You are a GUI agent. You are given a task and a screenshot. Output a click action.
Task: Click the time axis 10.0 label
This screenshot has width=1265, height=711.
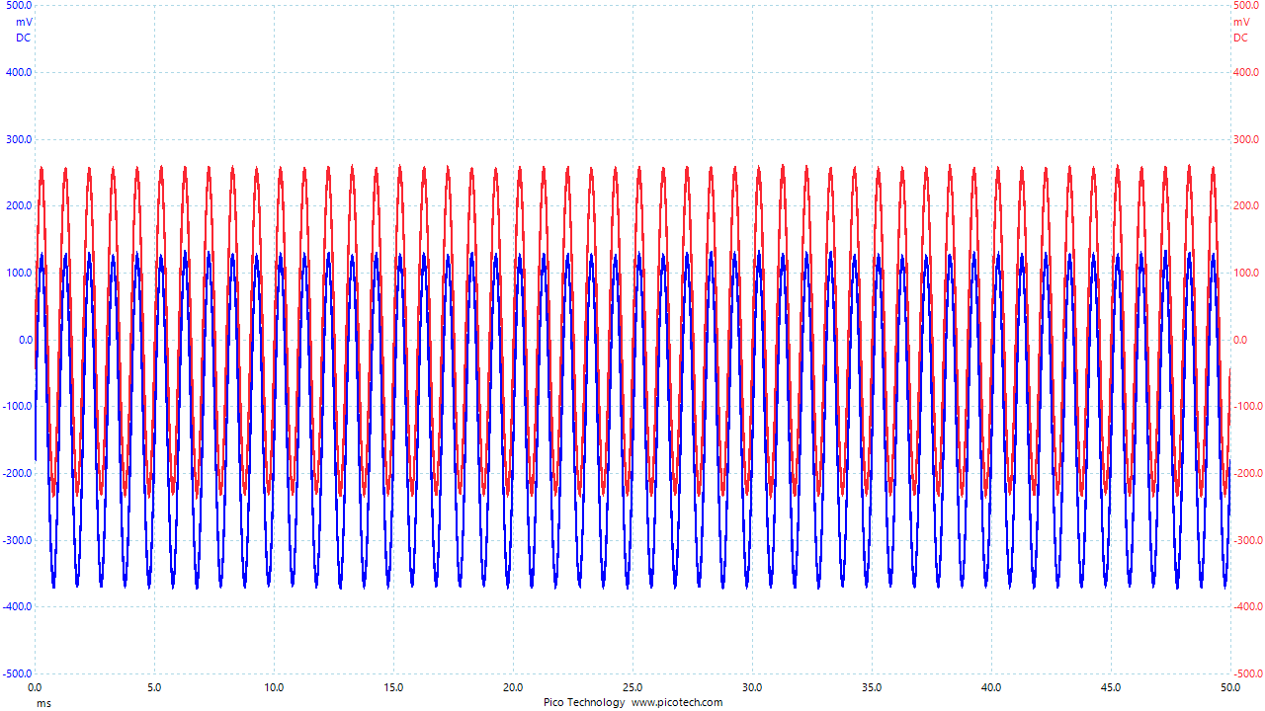[x=274, y=687]
